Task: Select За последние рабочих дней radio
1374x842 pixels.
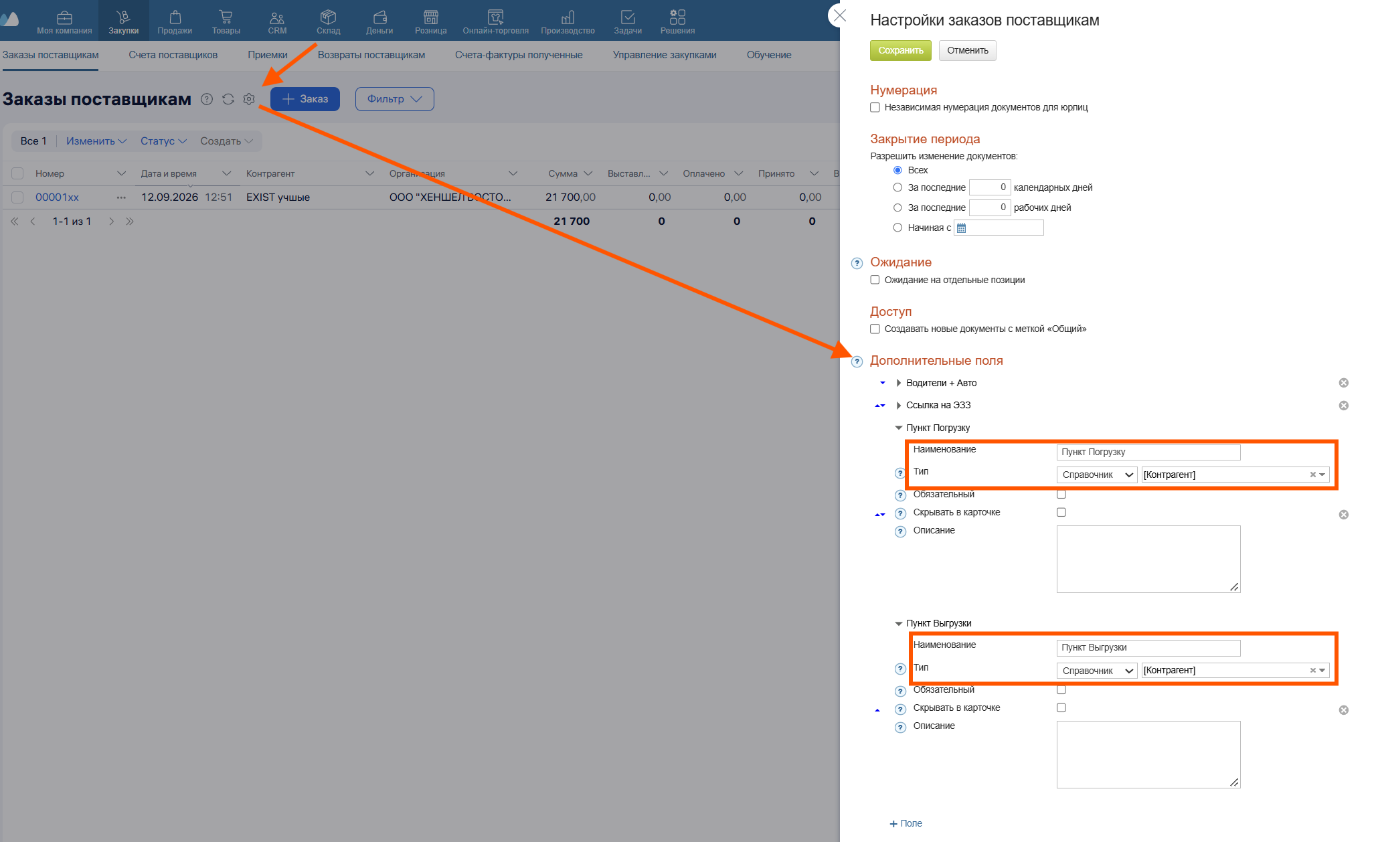Action: point(897,207)
